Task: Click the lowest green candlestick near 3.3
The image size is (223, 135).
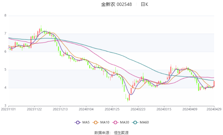Action: click(128, 99)
